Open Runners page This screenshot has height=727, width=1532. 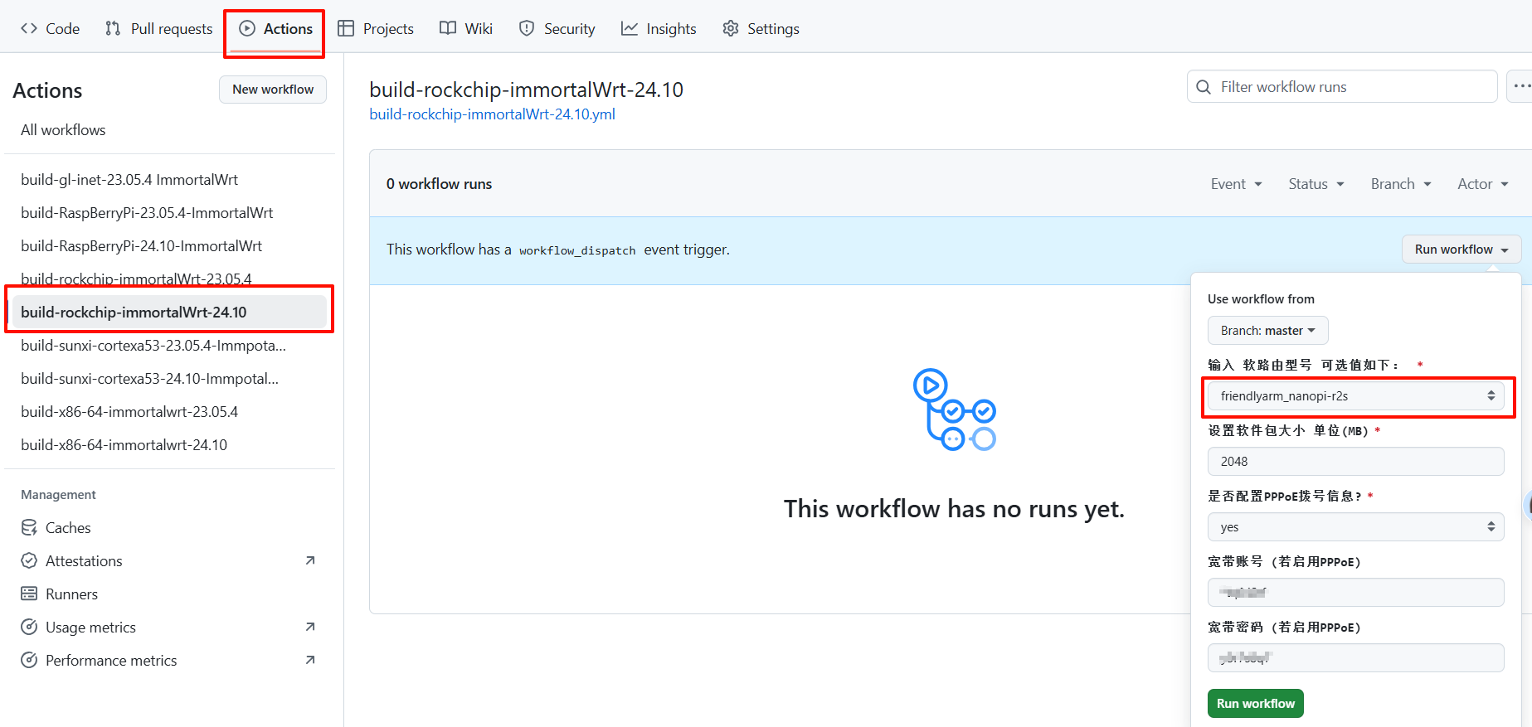71,594
